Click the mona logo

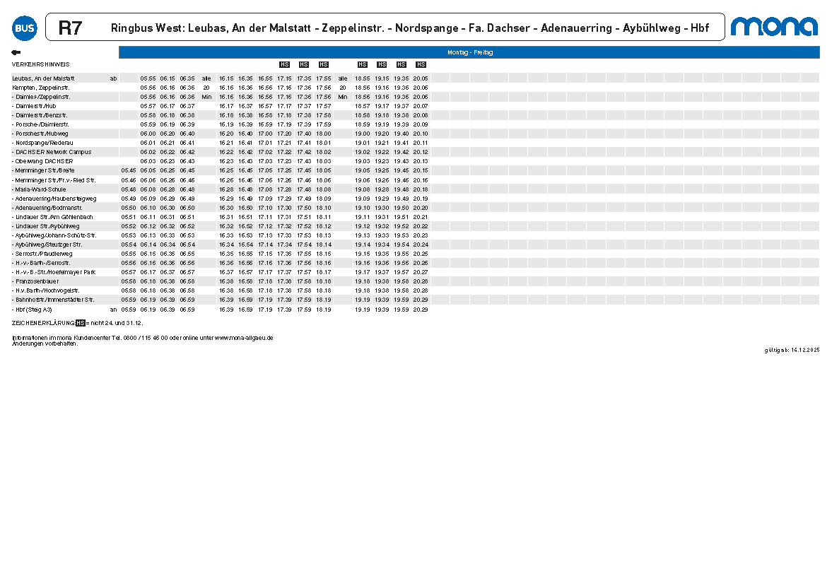click(774, 26)
